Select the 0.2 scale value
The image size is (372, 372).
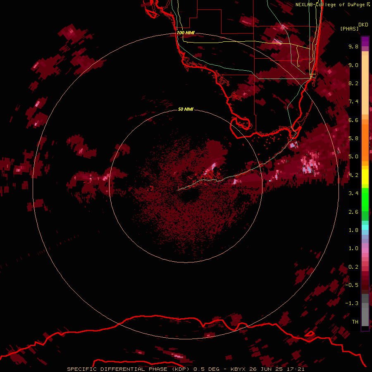[x=353, y=267]
